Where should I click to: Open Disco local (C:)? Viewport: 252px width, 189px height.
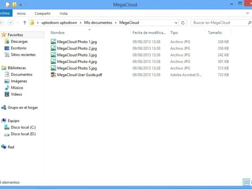tap(23, 127)
